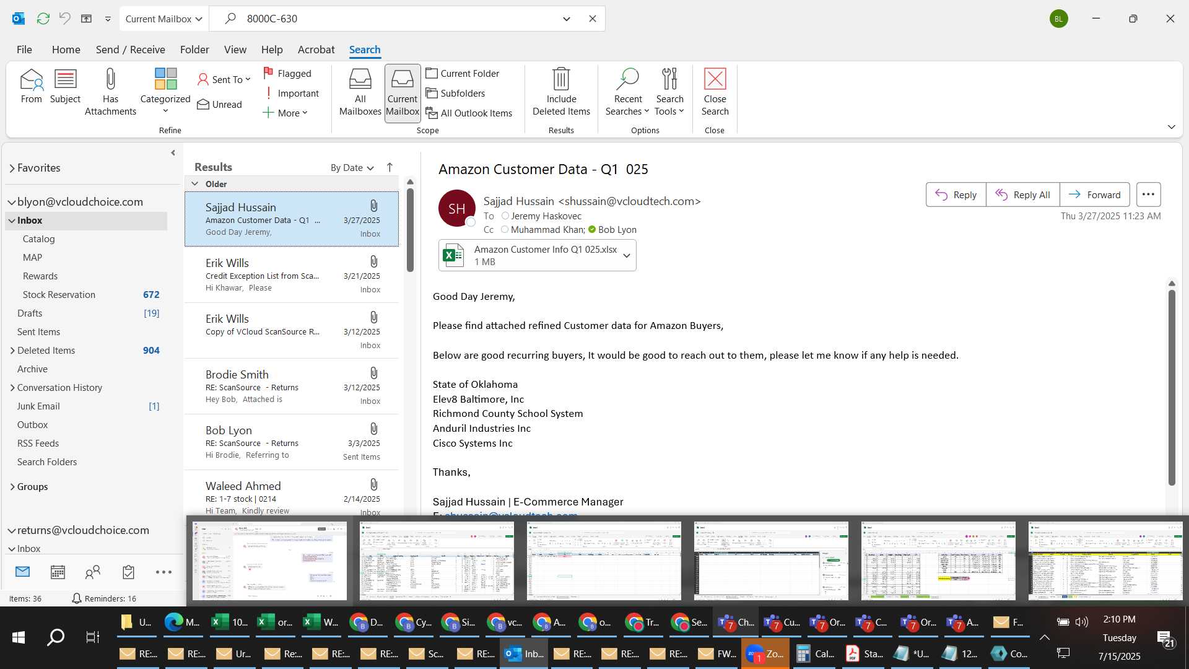The image size is (1189, 669).
Task: Click the Excel attachment file icon
Action: tap(453, 255)
